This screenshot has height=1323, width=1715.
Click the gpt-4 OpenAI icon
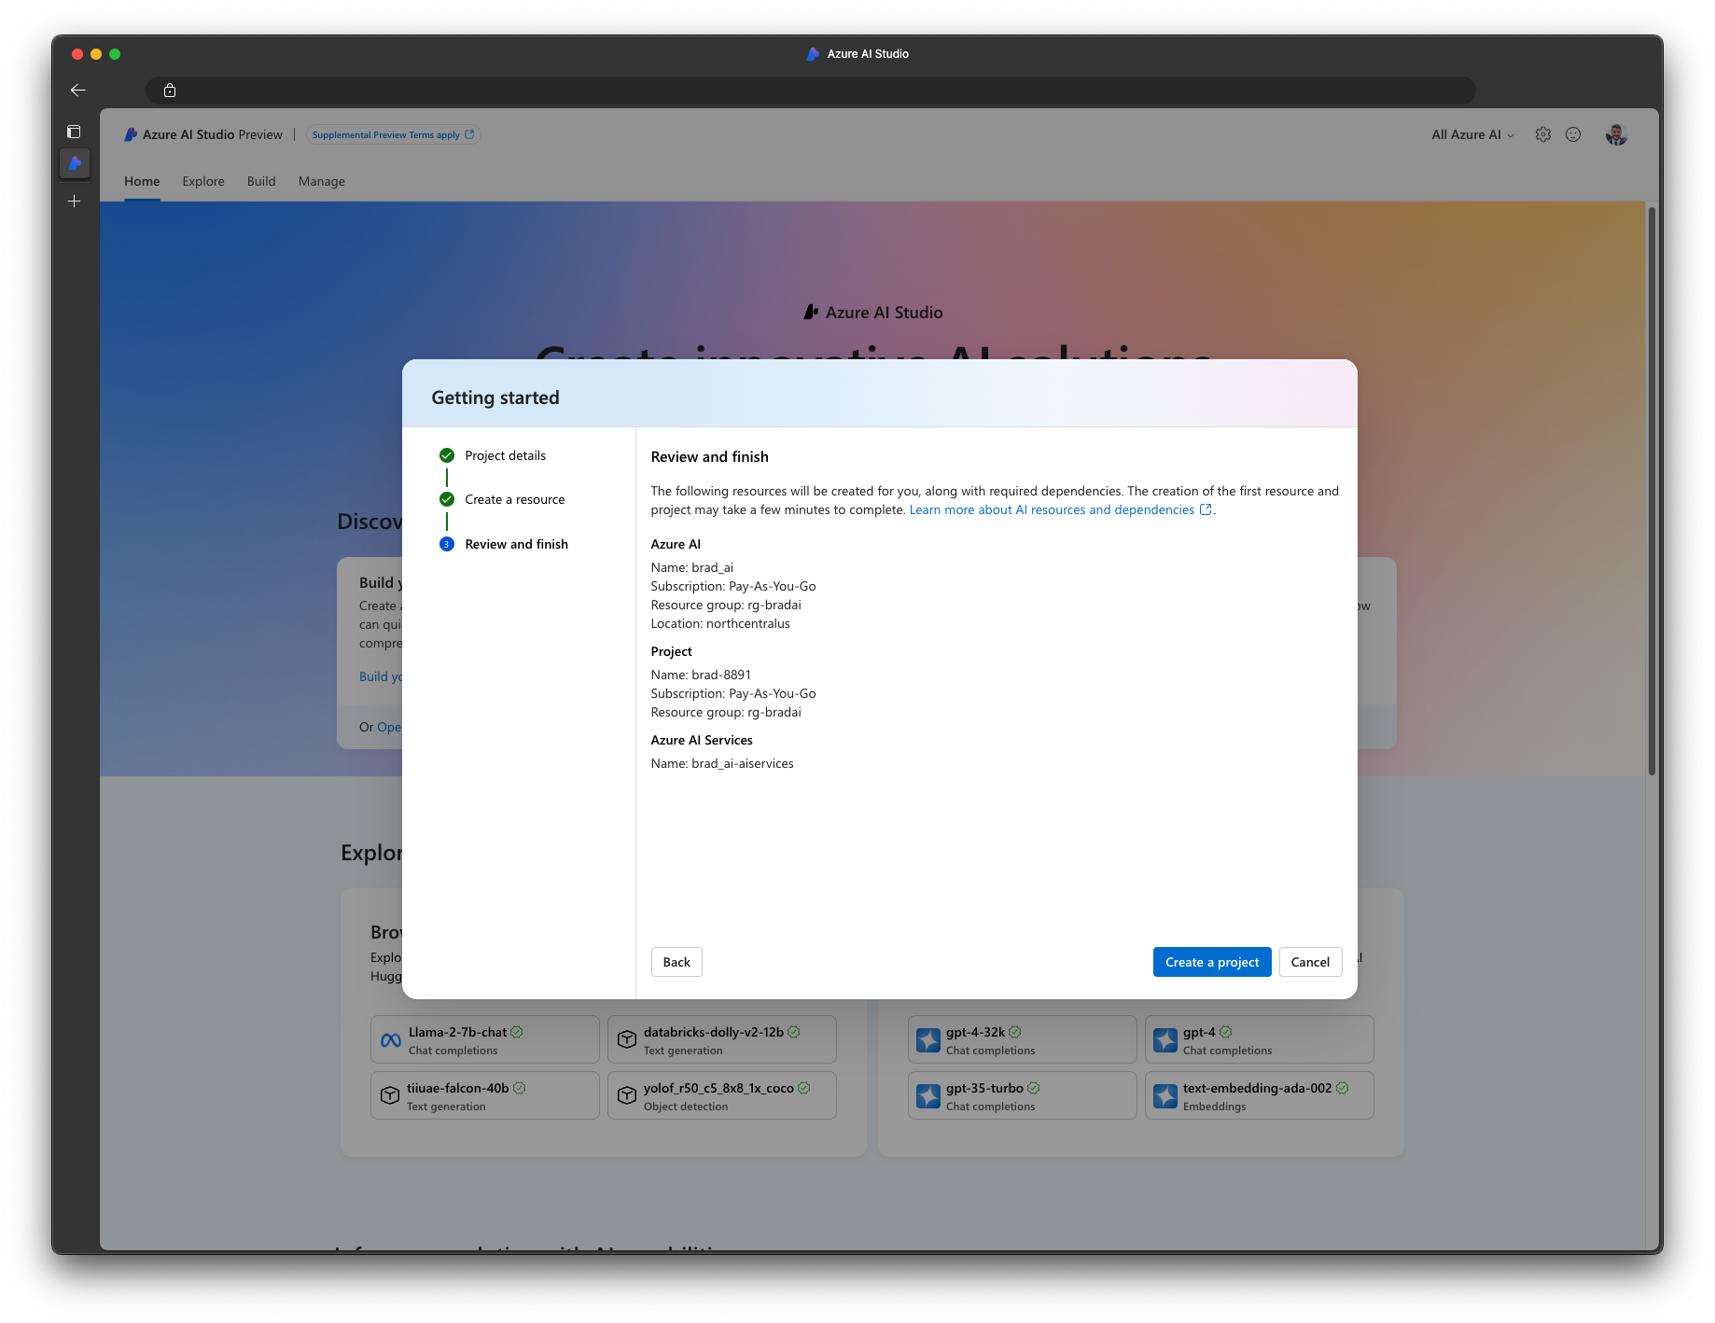1165,1040
